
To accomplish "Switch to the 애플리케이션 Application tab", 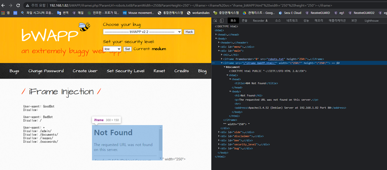I will point(337,21).
